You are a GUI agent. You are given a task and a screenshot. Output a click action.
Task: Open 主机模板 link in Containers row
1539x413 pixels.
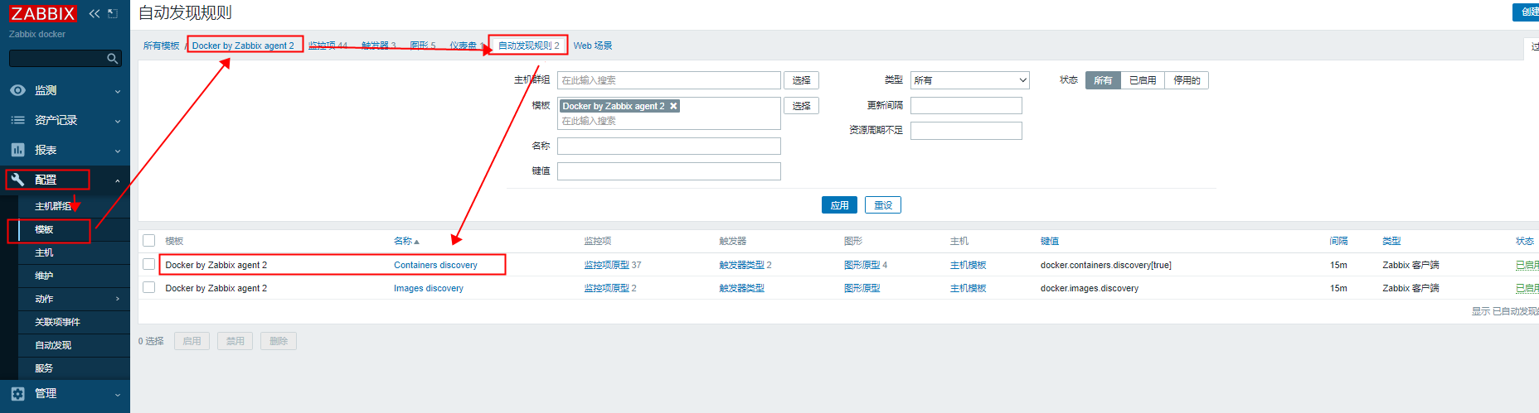coord(968,265)
